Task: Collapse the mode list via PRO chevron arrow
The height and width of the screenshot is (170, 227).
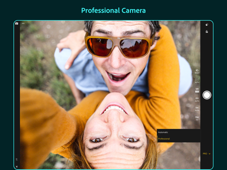Action: [209, 154]
